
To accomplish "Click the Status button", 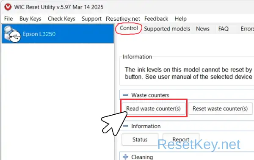I will pos(140,139).
